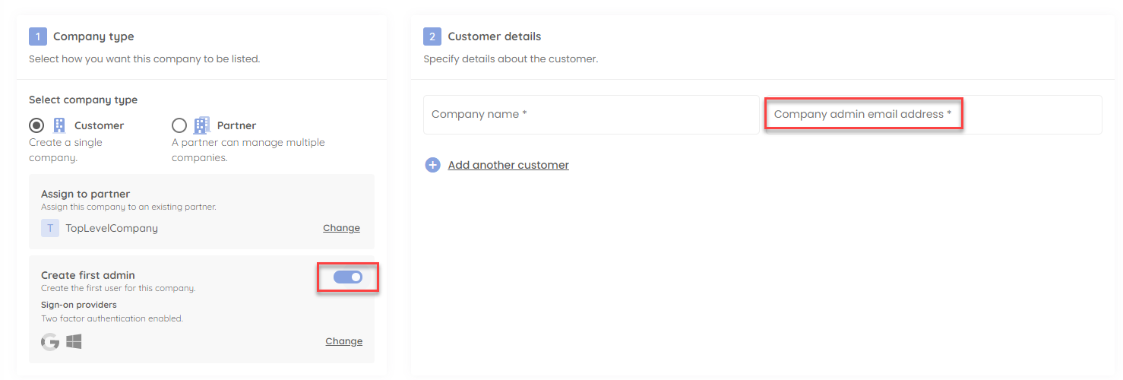This screenshot has width=1123, height=380.
Task: Click the Customer building icon
Action: pos(59,125)
